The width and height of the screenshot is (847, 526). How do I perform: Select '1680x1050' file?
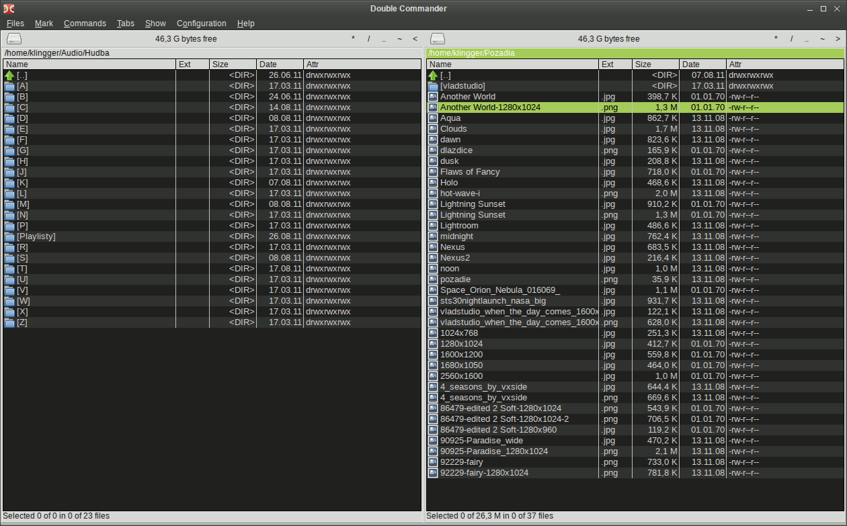click(x=461, y=365)
